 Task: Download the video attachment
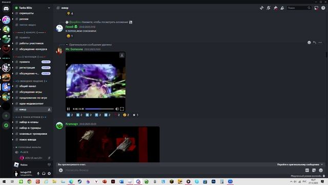pos(122,55)
